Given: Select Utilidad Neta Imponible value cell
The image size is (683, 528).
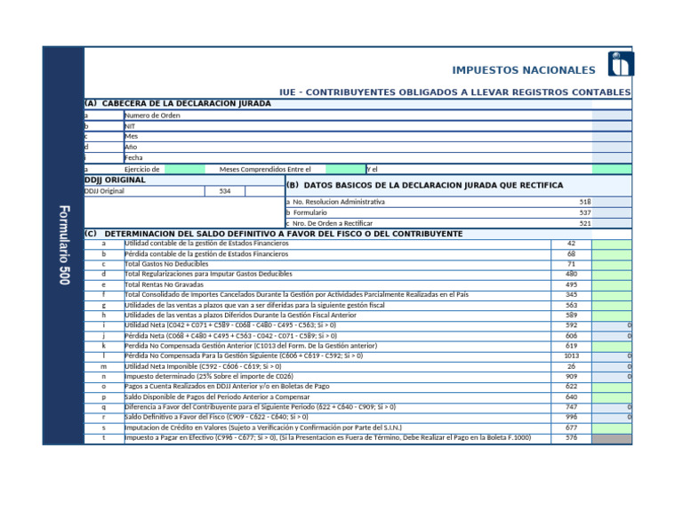Looking at the screenshot, I should pos(612,366).
